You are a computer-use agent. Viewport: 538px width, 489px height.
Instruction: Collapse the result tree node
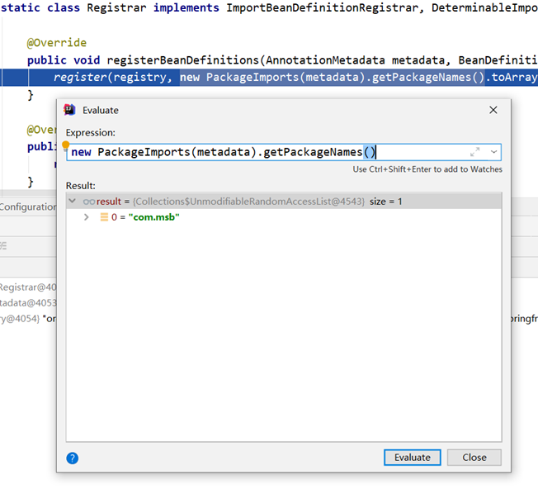tap(72, 201)
